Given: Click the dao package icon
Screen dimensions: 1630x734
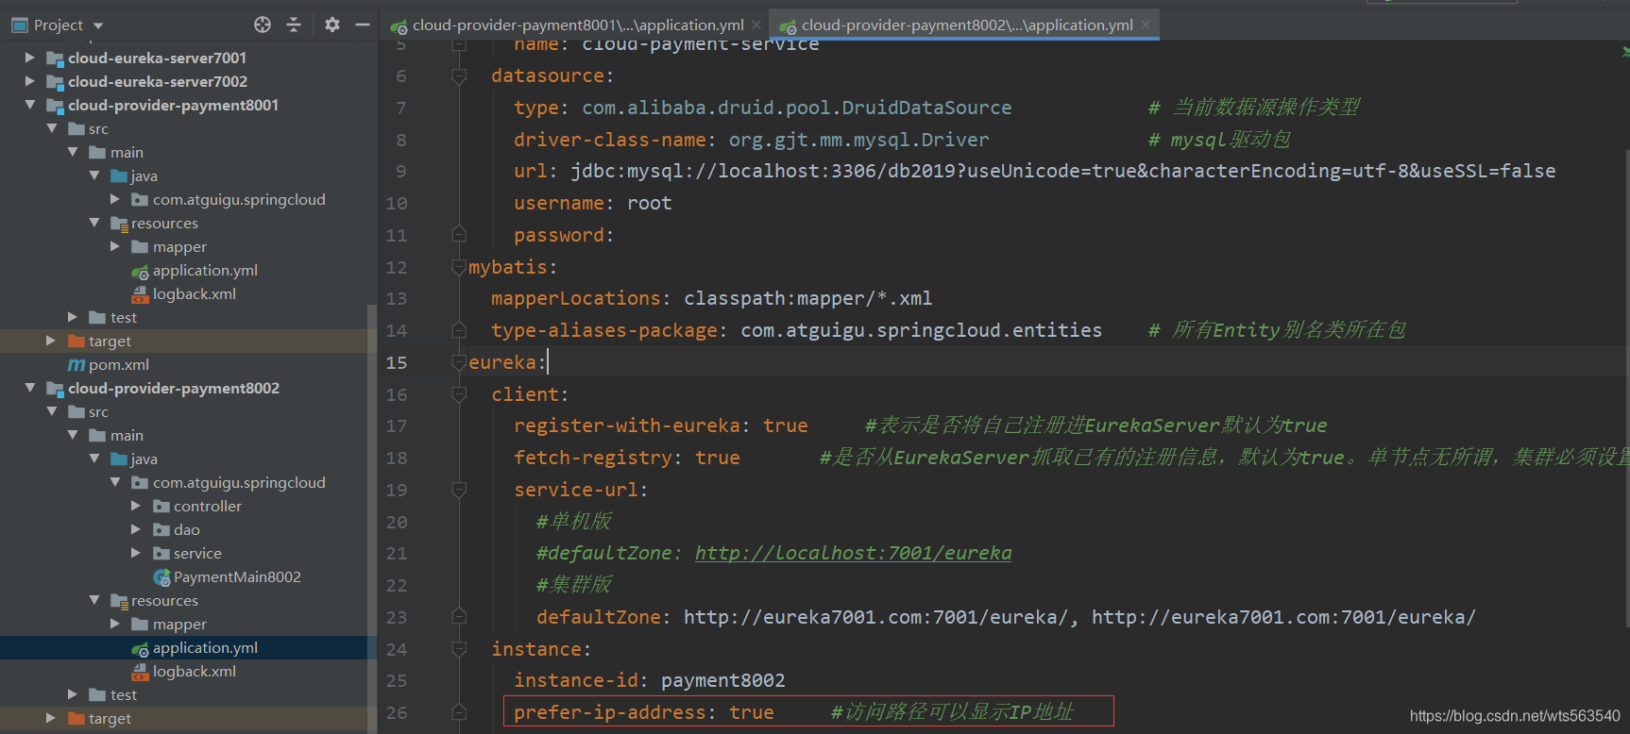Looking at the screenshot, I should pyautogui.click(x=161, y=529).
